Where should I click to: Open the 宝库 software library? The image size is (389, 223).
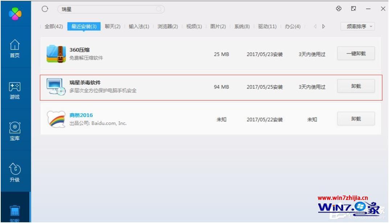coord(15,131)
